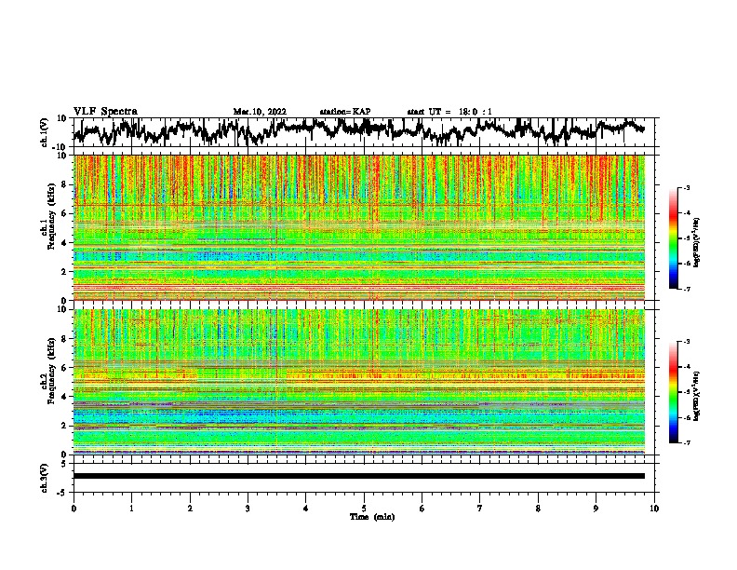Select time axis tick label "5"
Image resolution: width=737 pixels, height=570 pixels.
[364, 509]
